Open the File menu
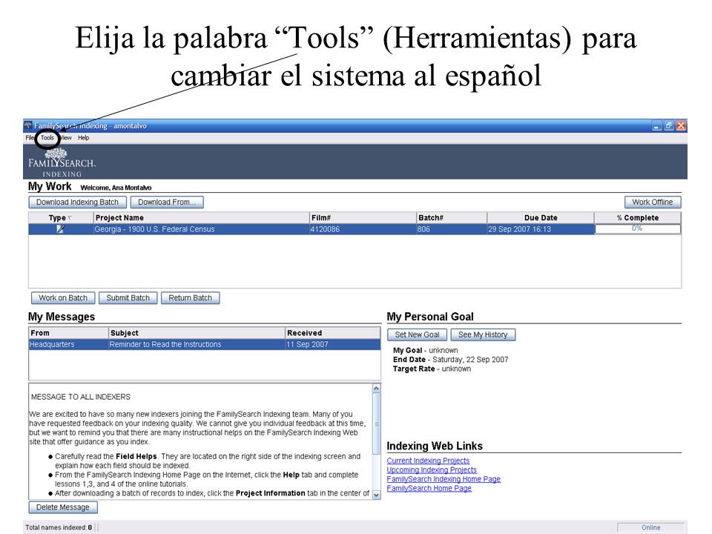 (x=30, y=138)
